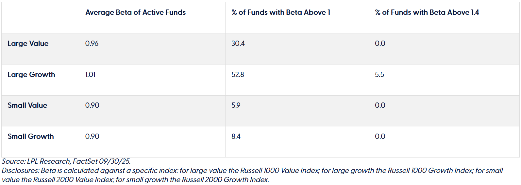
Task: Click Small Value average beta 0.90
Action: [92, 105]
